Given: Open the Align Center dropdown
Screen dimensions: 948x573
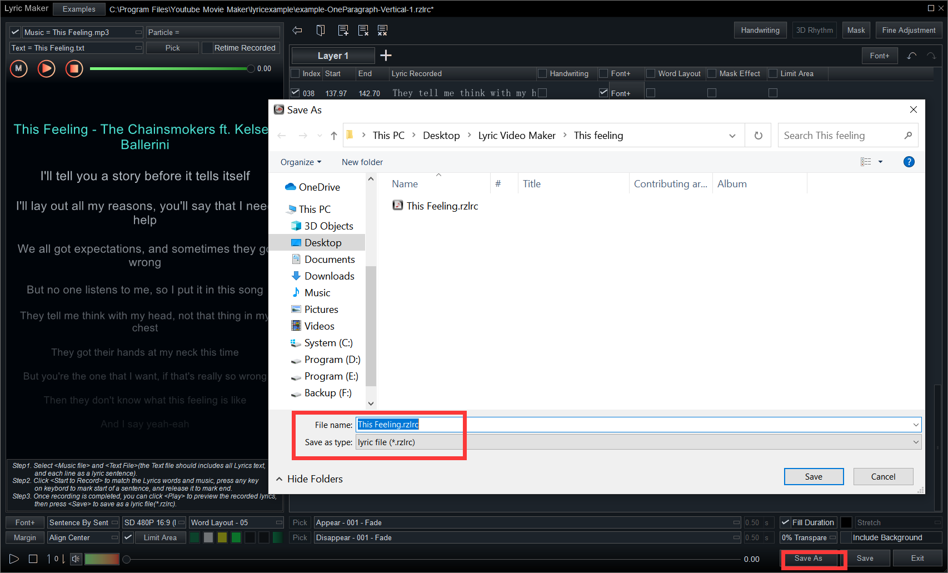Looking at the screenshot, I should pos(83,537).
